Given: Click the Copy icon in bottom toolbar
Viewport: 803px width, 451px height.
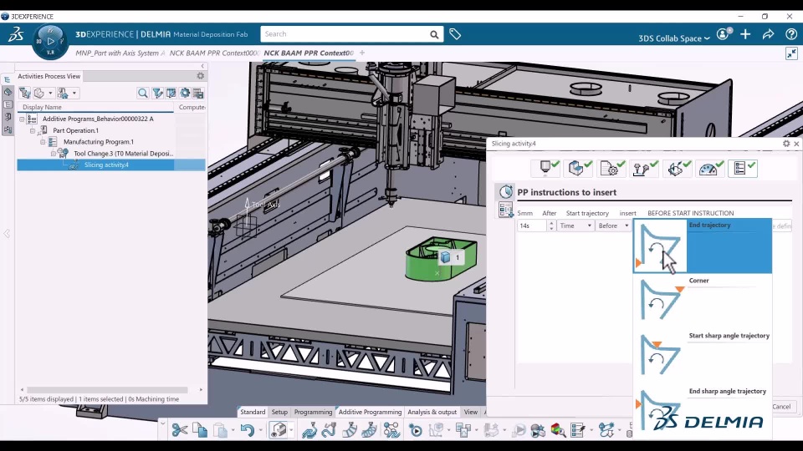Looking at the screenshot, I should coord(200,430).
